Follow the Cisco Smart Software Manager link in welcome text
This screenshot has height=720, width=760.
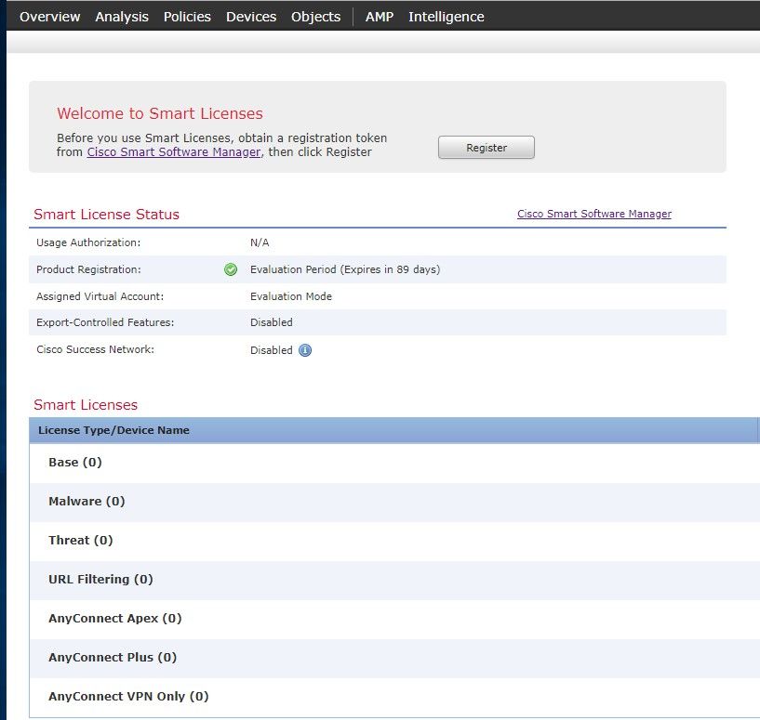click(174, 152)
